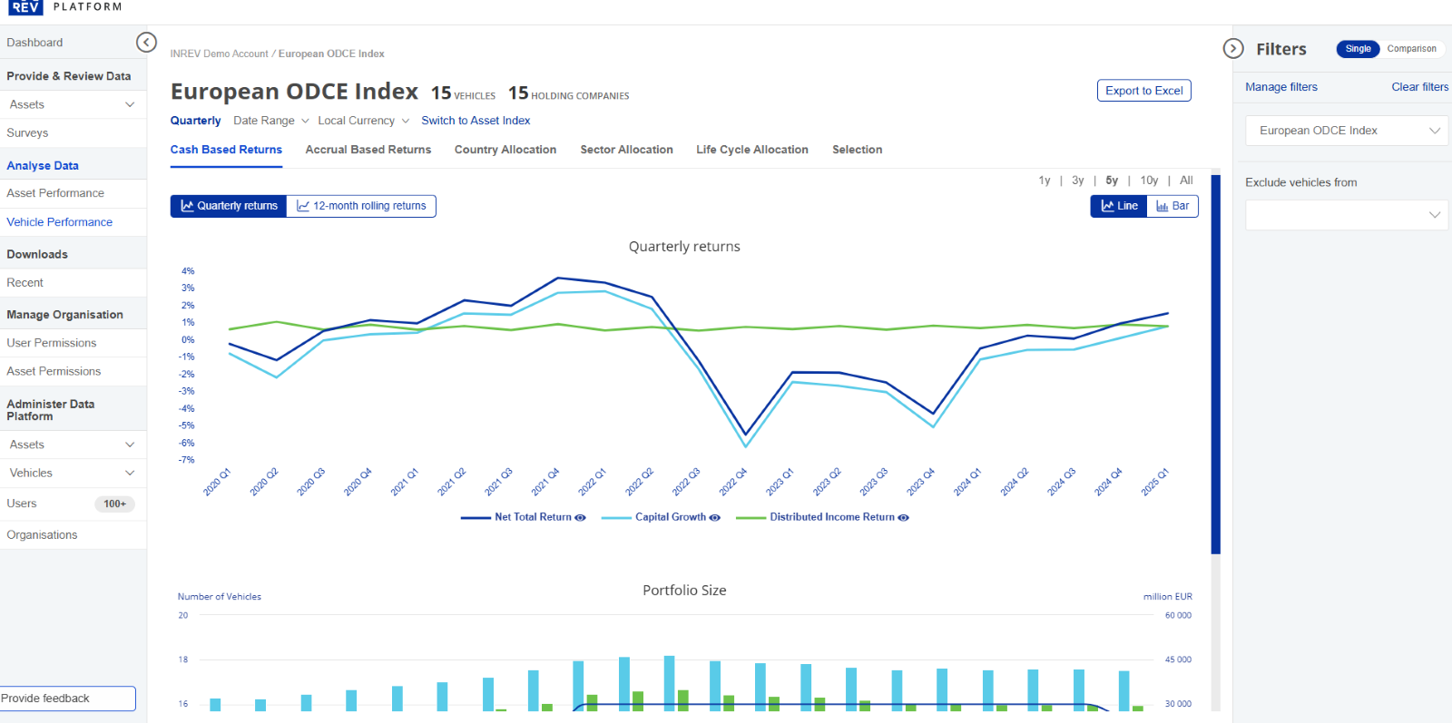The height and width of the screenshot is (723, 1452).
Task: Switch to Bar chart view icon
Action: coord(1172,206)
